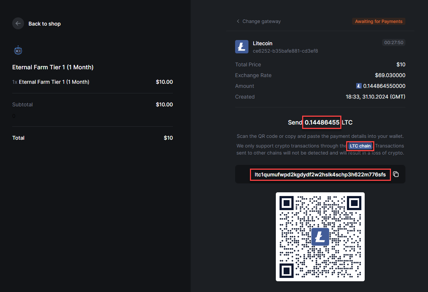Click the Subtotal amount $10.00

pyautogui.click(x=164, y=104)
